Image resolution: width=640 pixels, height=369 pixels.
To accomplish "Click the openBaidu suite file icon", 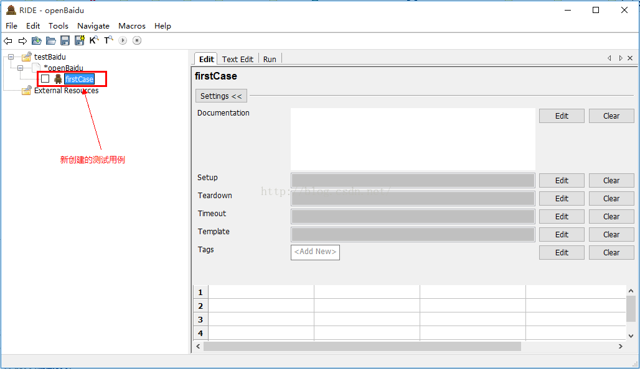I will [37, 68].
